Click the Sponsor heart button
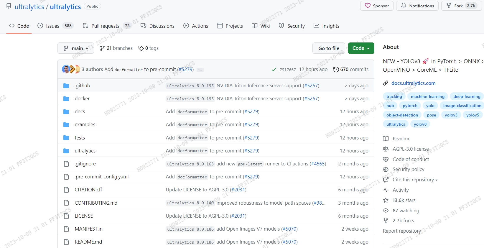 point(377,6)
